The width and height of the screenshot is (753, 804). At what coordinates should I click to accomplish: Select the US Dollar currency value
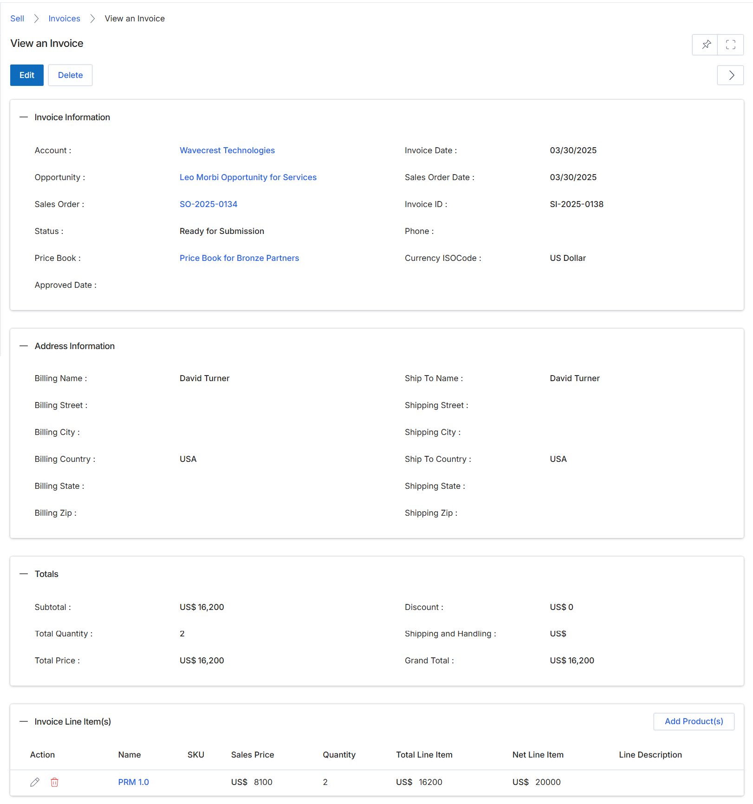point(568,258)
